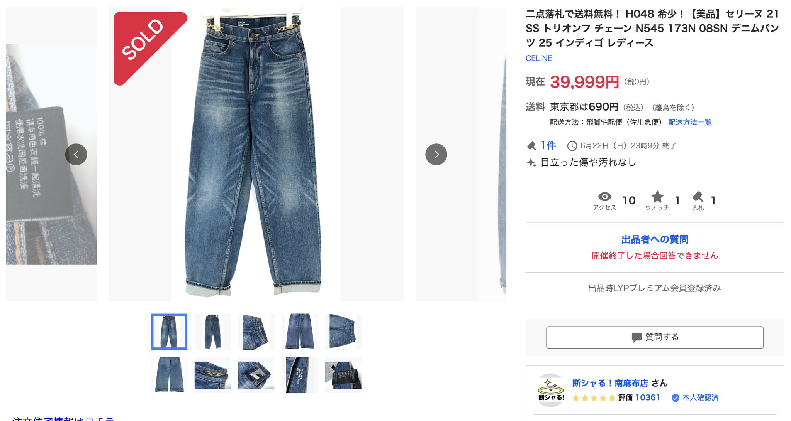Click the watch star icon
This screenshot has width=791, height=421.
pos(657,197)
